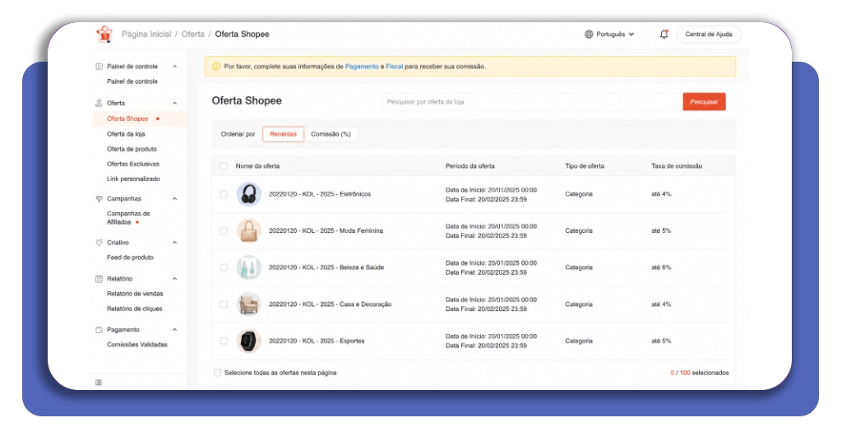The image size is (842, 441).
Task: Check the Beleza e Saúde offer checkbox
Action: point(224,267)
